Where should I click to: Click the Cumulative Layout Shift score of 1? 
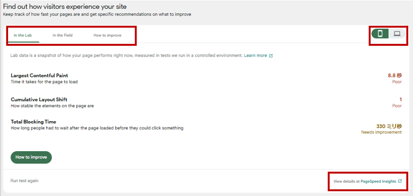point(400,100)
